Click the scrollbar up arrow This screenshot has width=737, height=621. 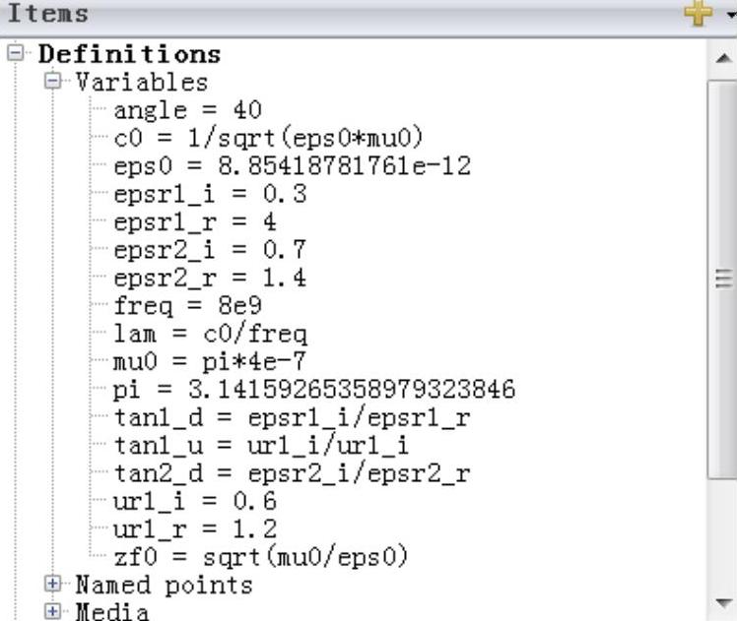(x=722, y=59)
